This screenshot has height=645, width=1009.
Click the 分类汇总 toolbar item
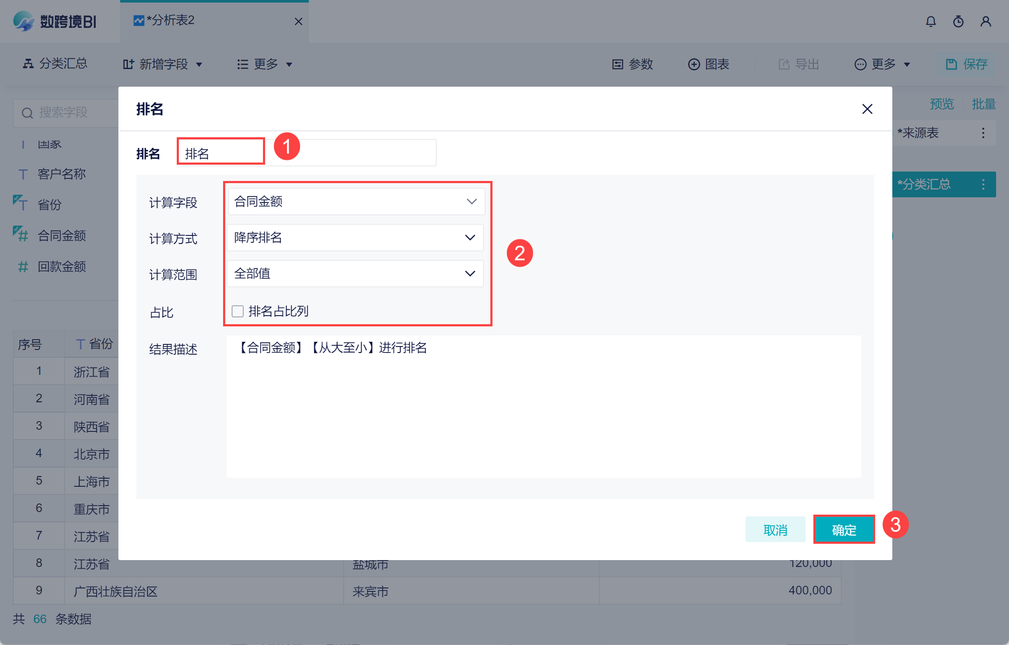click(x=55, y=64)
